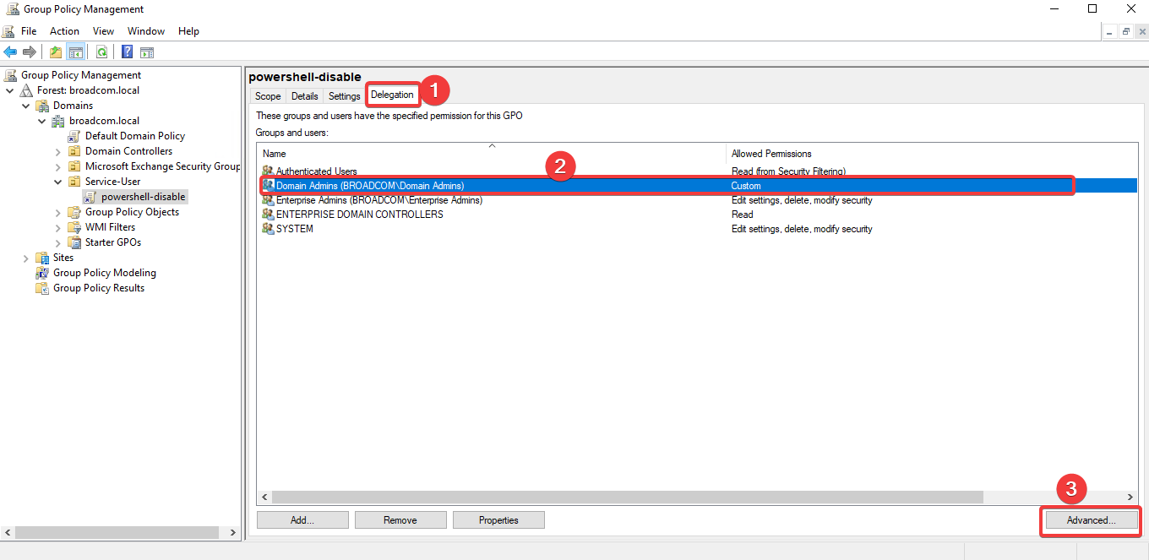The image size is (1149, 560).
Task: Expand the Domain Controllers folder
Action: pos(57,151)
